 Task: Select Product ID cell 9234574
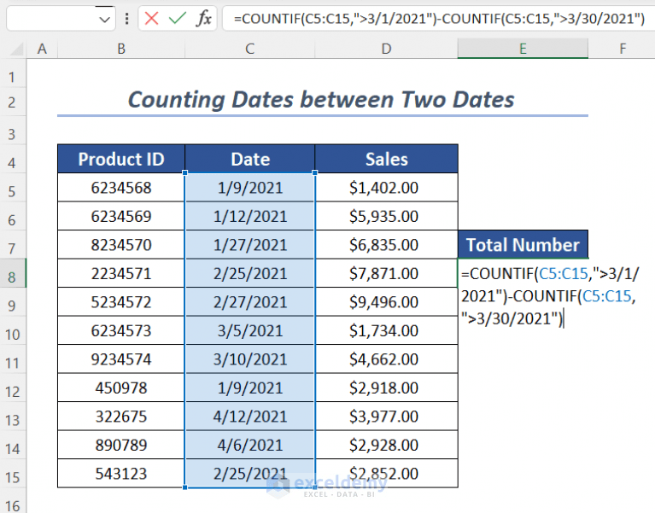click(x=121, y=359)
